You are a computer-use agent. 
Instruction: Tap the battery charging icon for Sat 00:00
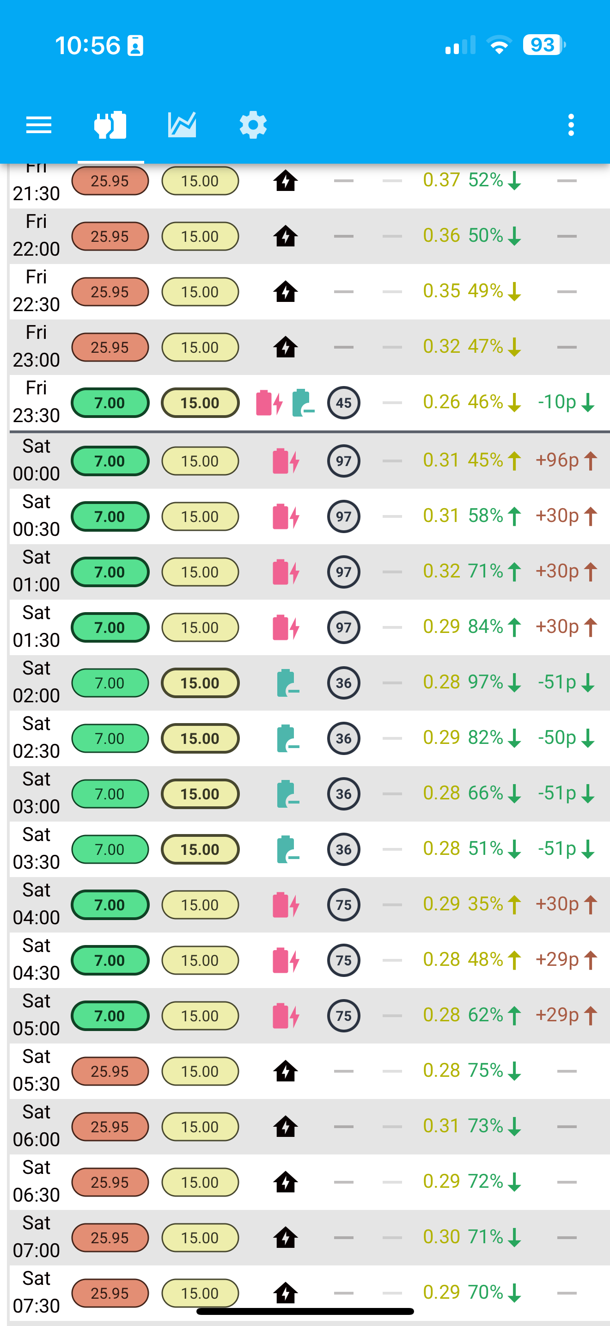click(286, 460)
